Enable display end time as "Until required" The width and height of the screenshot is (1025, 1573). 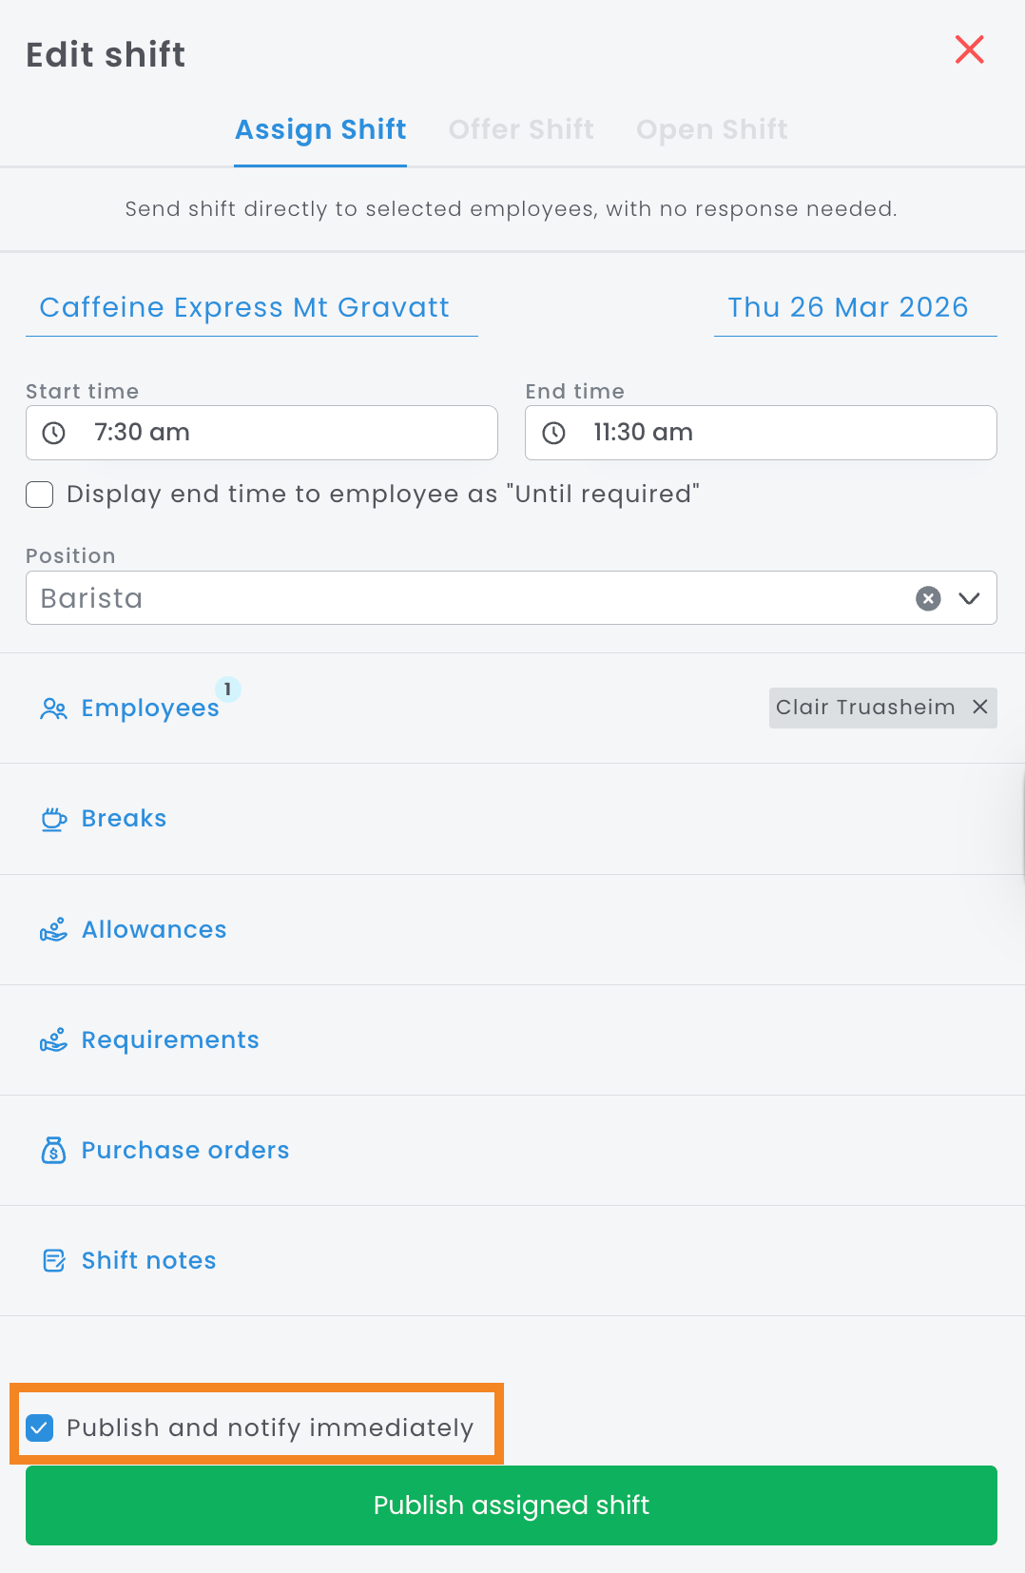(x=39, y=495)
